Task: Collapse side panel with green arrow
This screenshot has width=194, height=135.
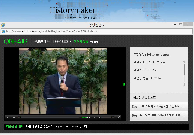Action: tap(124, 84)
